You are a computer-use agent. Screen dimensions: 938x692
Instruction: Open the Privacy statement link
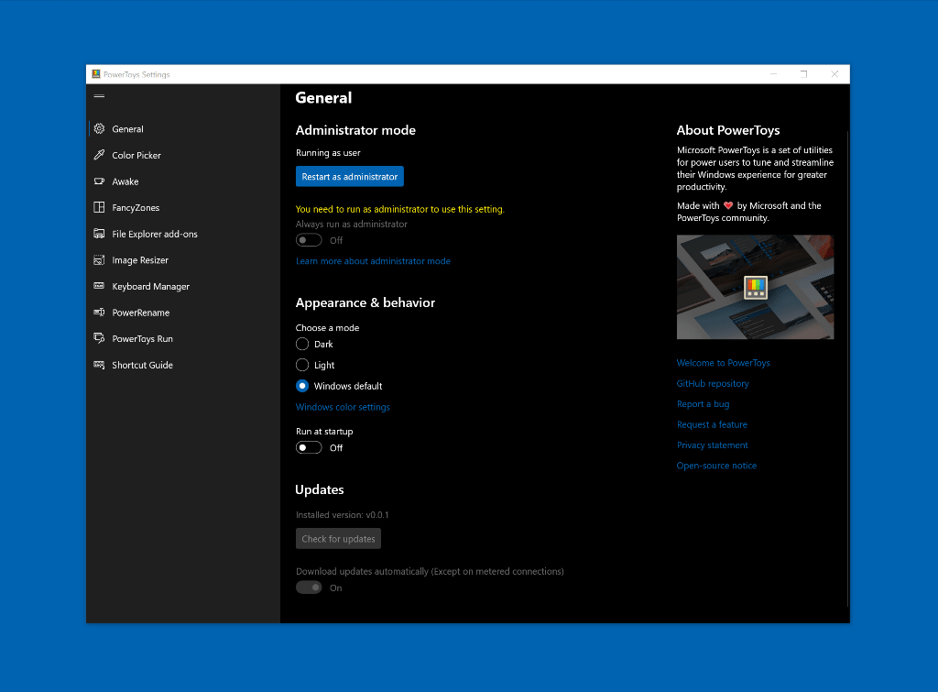[713, 445]
